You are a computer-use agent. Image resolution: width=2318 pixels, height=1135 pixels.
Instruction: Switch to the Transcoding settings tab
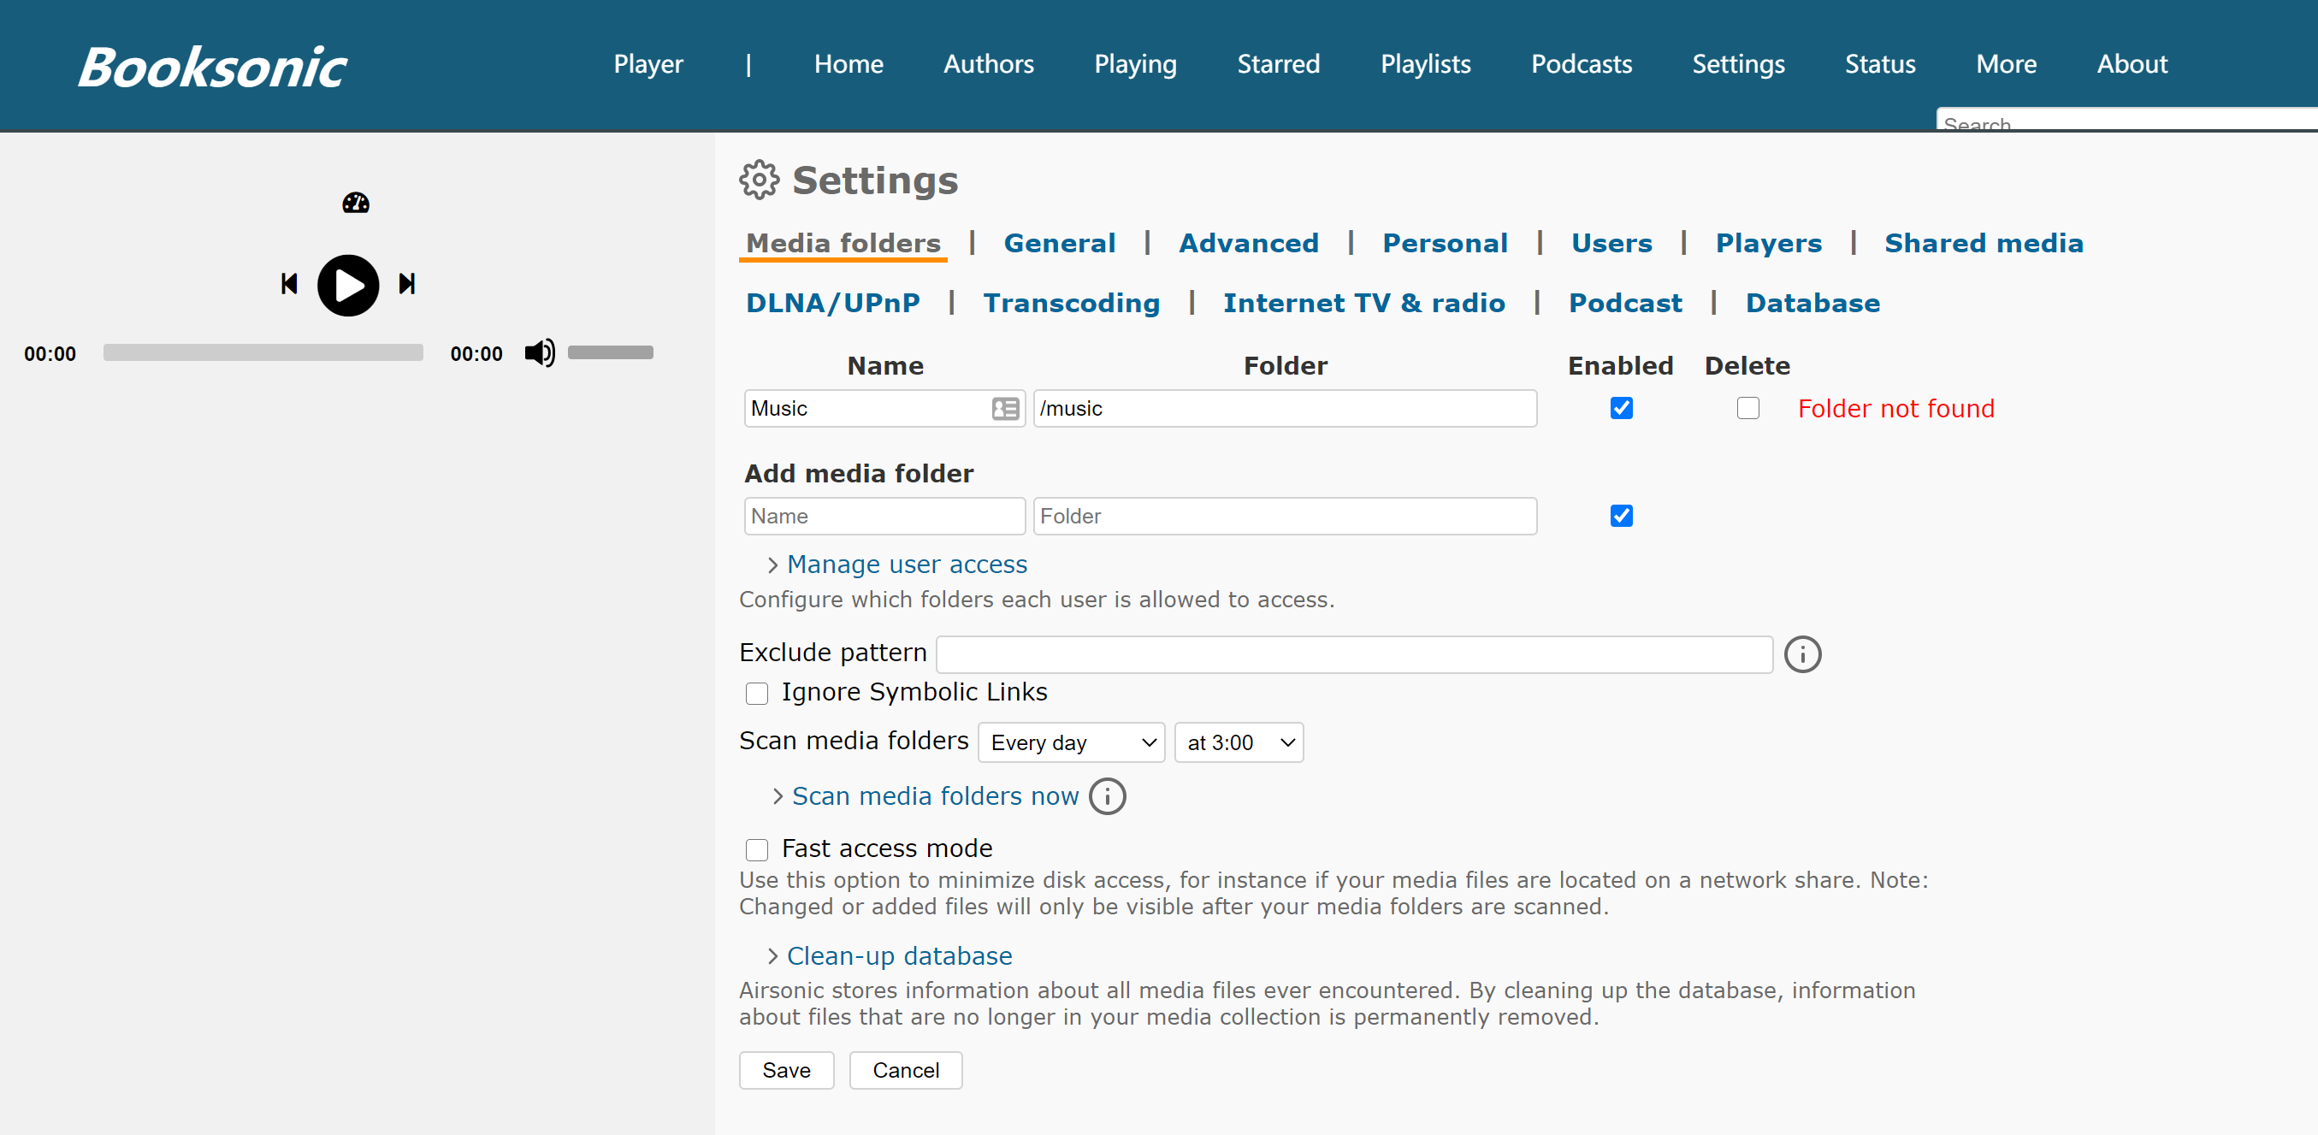click(x=1071, y=304)
